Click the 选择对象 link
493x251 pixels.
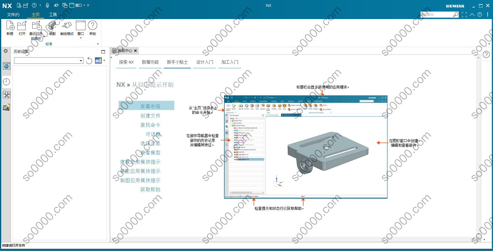point(150,143)
